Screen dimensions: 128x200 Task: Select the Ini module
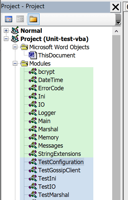click(42, 96)
